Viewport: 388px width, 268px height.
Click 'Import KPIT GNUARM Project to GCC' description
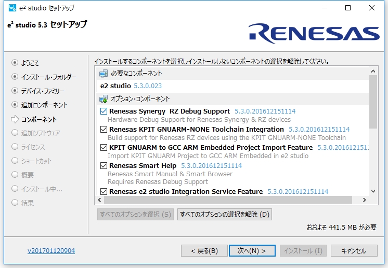[x=208, y=156]
